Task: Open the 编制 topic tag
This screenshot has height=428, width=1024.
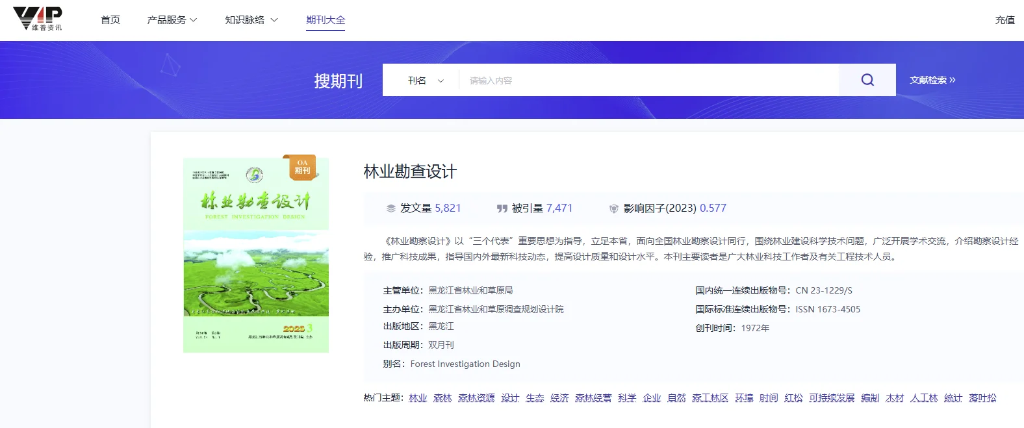Action: pos(870,398)
